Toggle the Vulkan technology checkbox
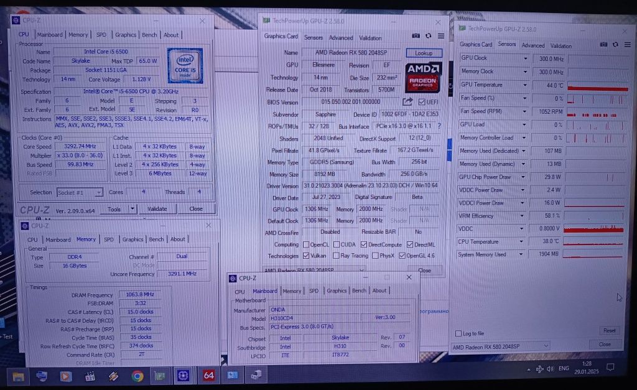The width and height of the screenshot is (637, 390). click(x=306, y=256)
